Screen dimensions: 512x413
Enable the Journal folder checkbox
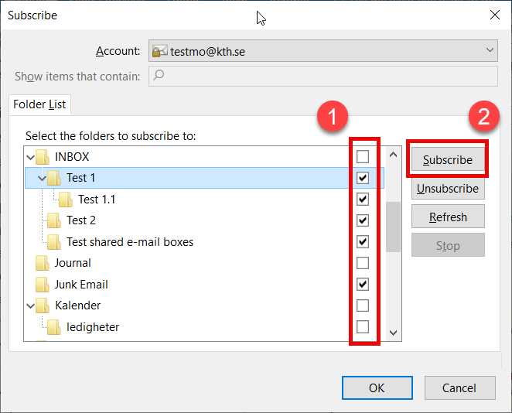(363, 263)
